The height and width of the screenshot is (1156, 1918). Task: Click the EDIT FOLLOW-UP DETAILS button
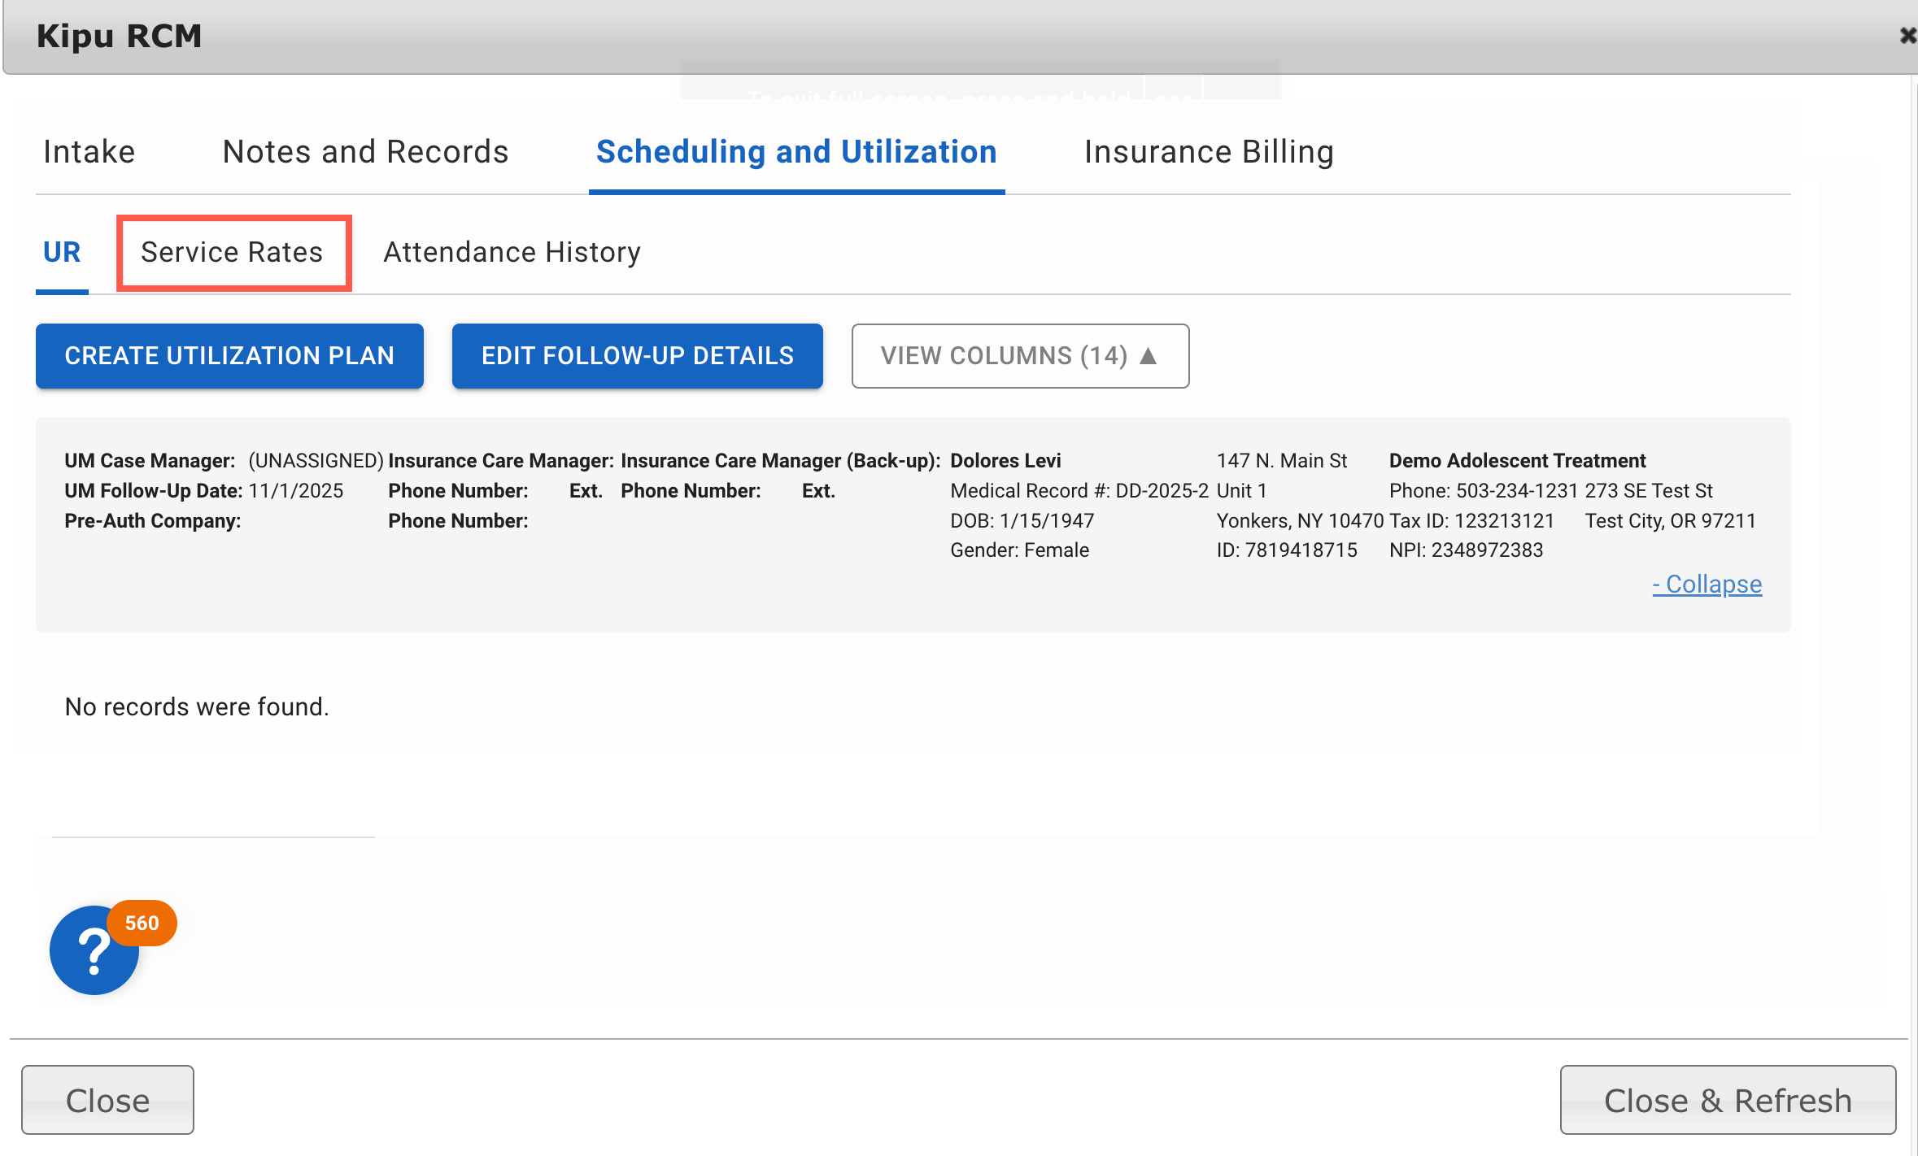tap(638, 356)
